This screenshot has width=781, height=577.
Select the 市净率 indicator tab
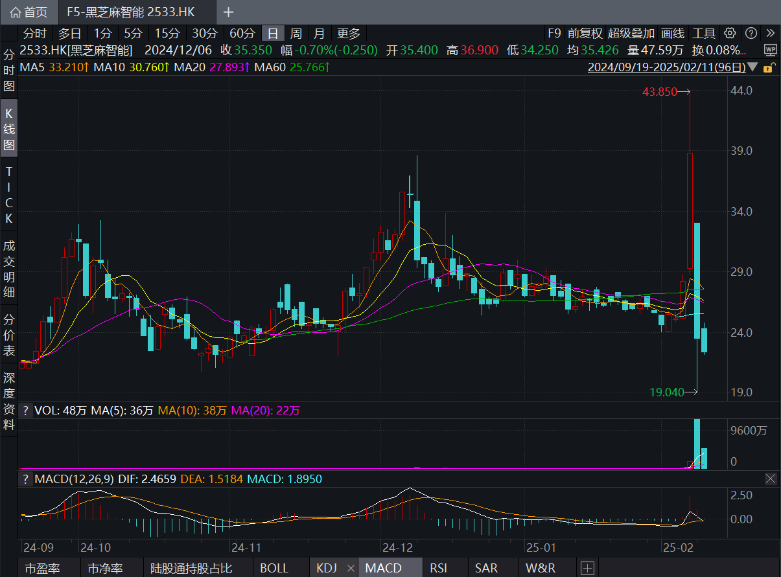click(104, 568)
